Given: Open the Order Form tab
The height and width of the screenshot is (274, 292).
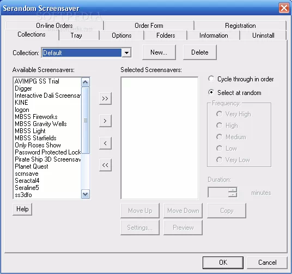Looking at the screenshot, I should tap(149, 25).
